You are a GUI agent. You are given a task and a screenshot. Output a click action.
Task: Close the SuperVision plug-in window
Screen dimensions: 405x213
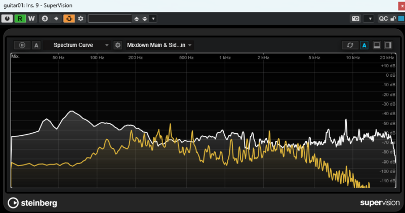[x=401, y=6]
